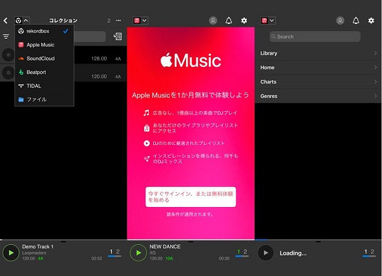Open the Genres row

click(x=318, y=96)
